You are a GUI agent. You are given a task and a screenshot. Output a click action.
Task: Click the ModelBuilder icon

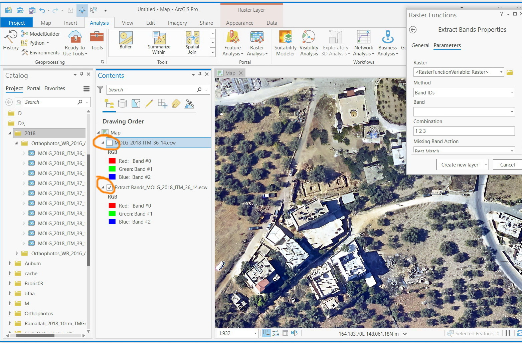point(25,34)
